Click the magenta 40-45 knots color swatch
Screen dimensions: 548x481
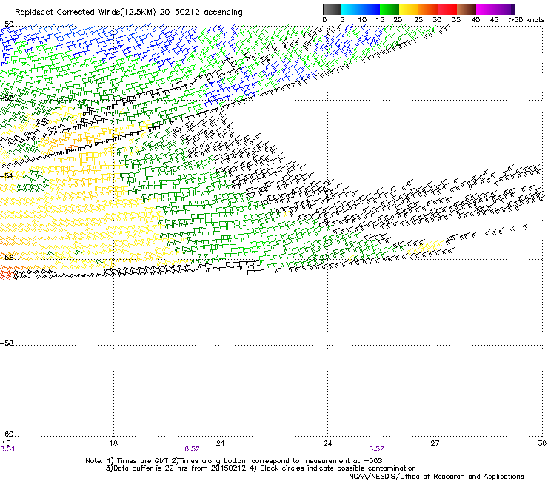[486, 9]
